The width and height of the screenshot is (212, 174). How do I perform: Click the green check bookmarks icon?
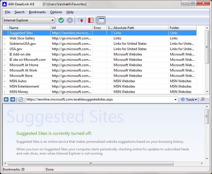click(61, 20)
